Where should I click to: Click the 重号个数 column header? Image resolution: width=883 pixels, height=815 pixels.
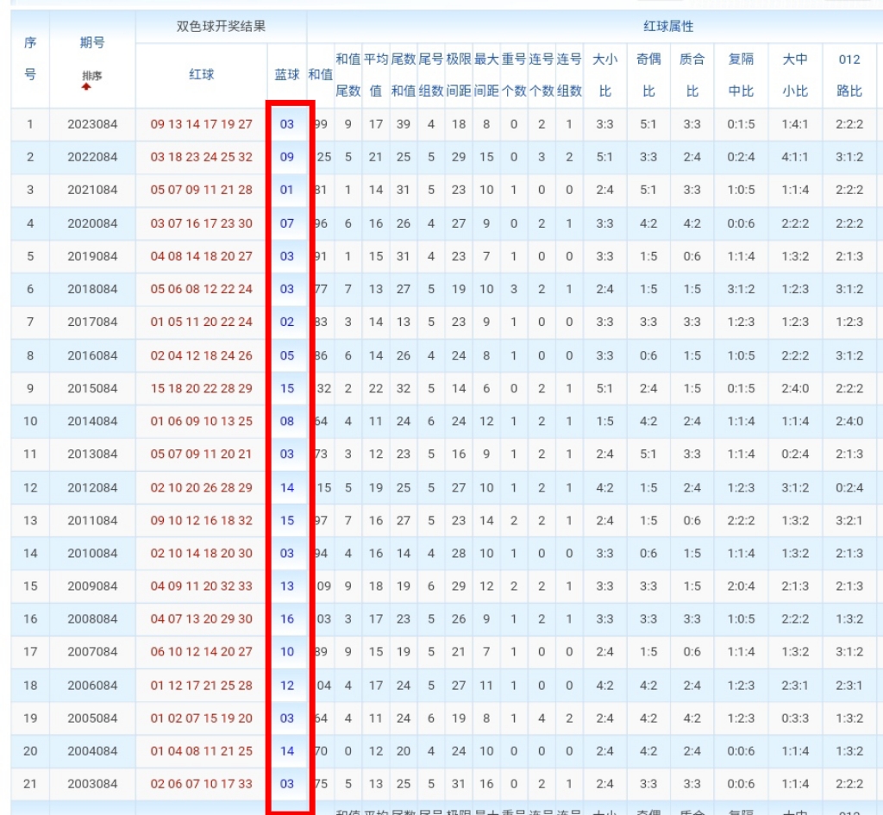[514, 75]
